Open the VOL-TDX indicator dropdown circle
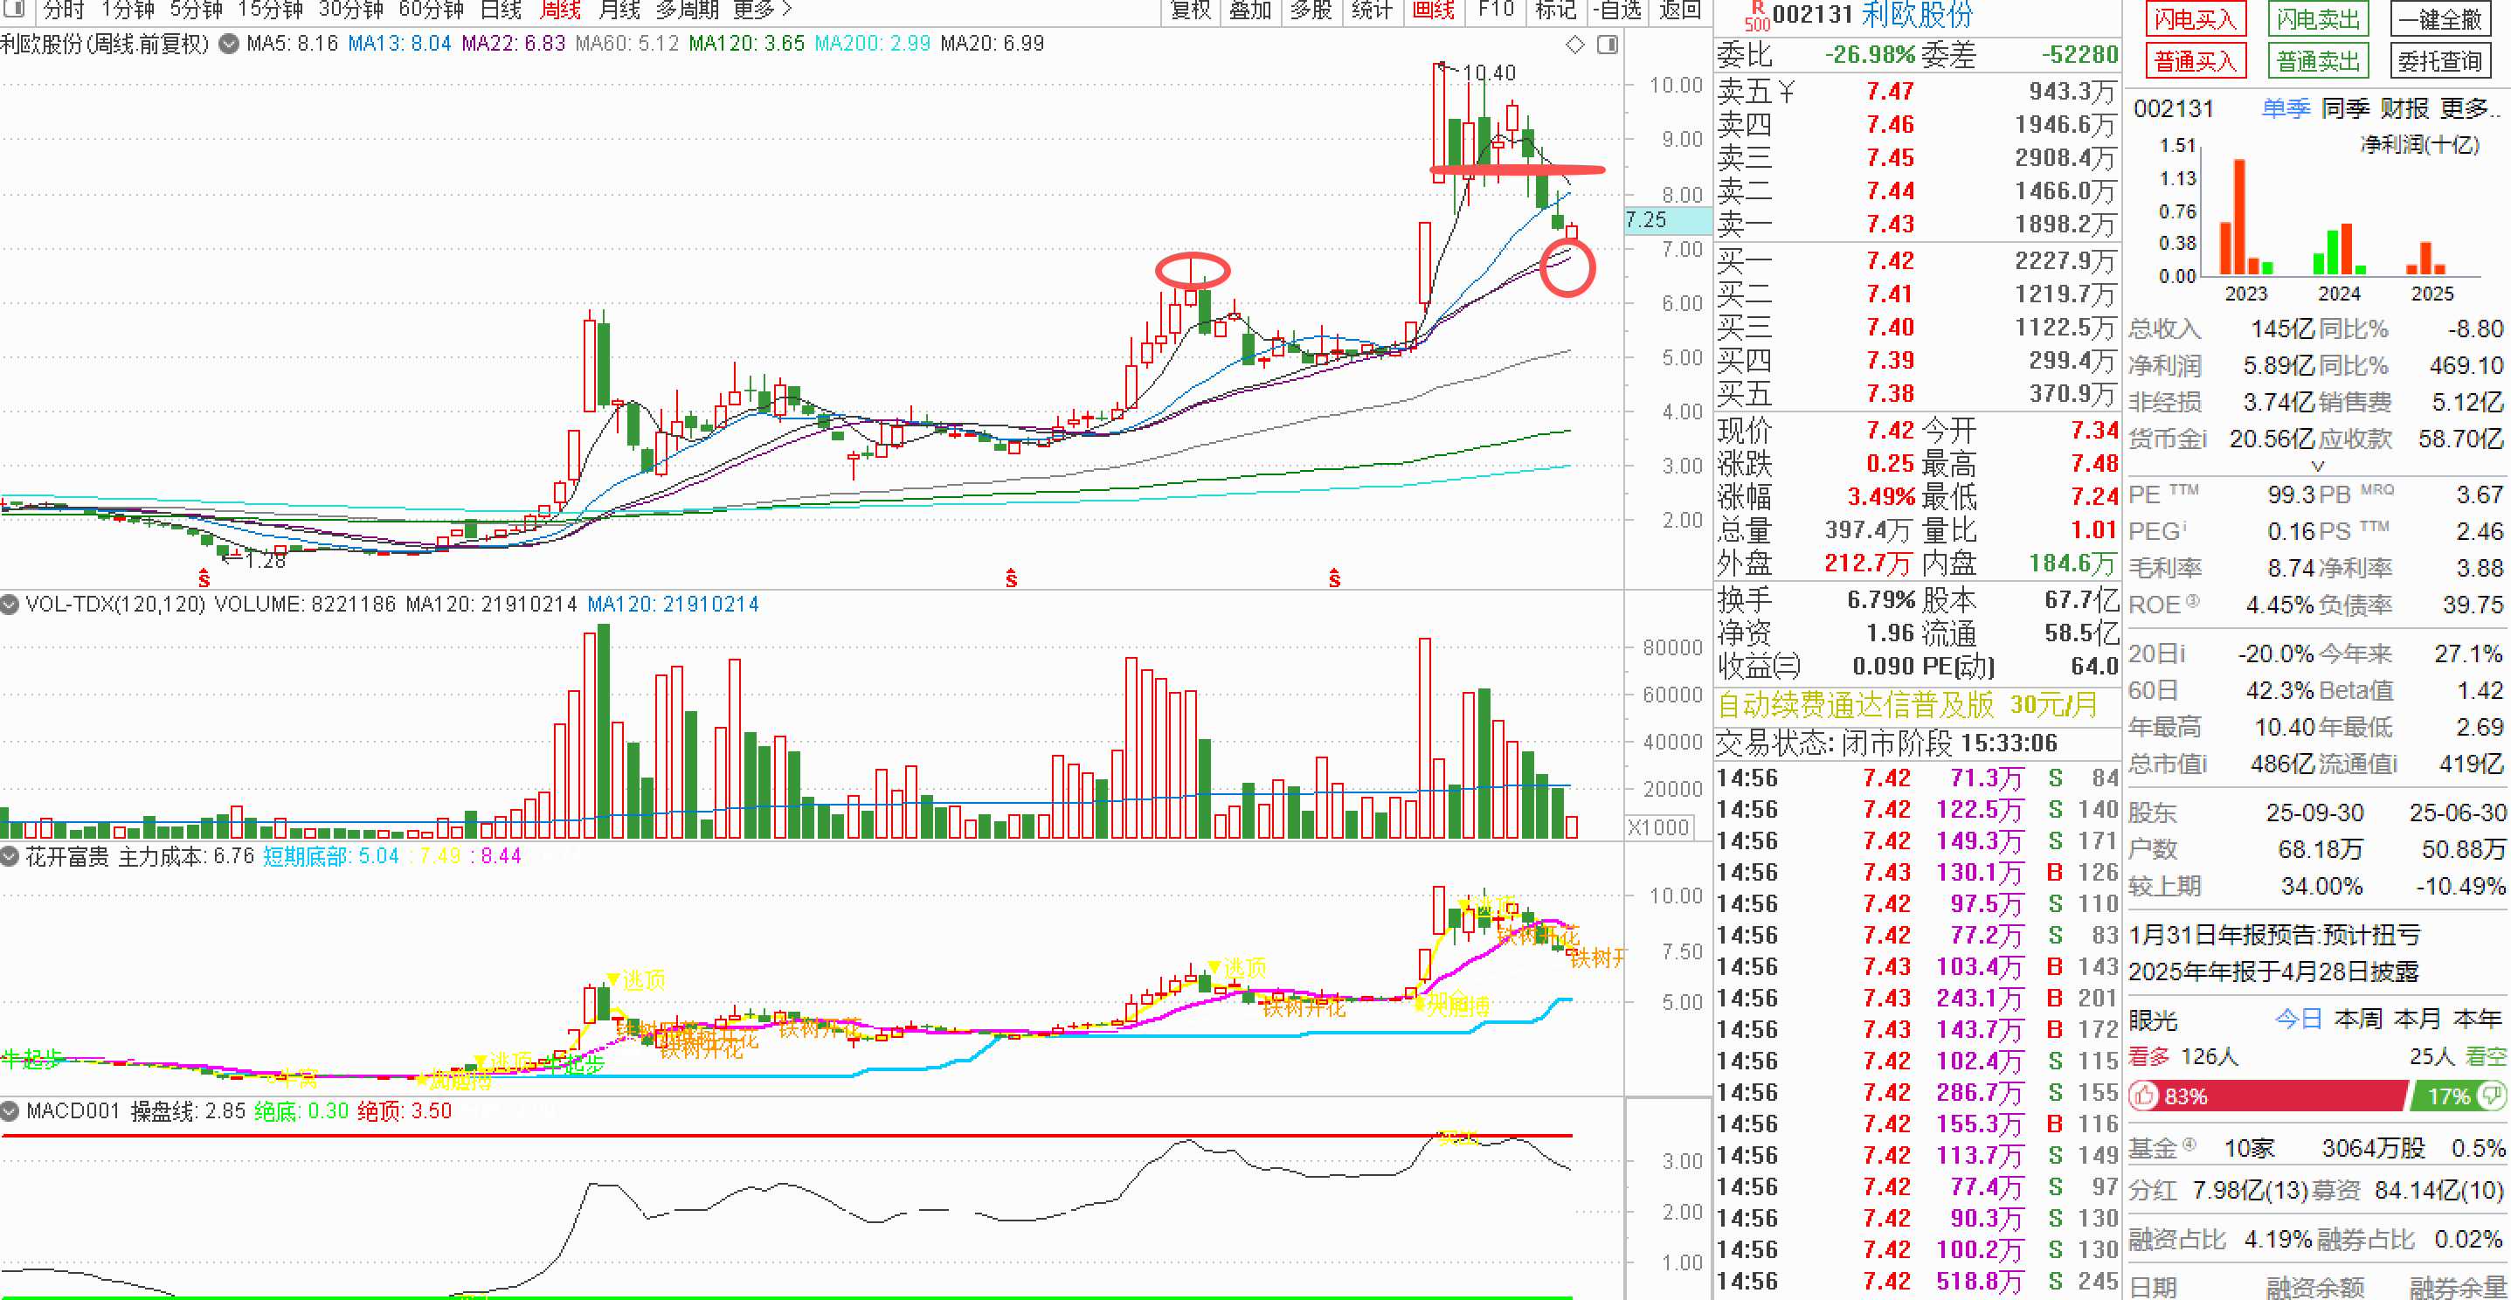 pyautogui.click(x=10, y=605)
